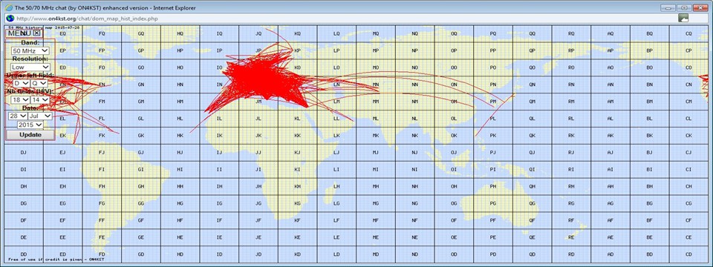Open the year 2015 dropdown

click(30, 125)
